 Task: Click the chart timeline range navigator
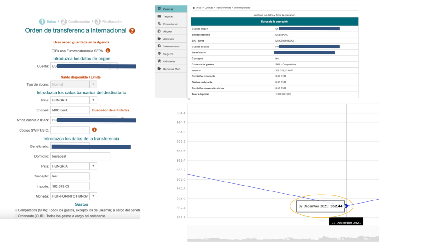[x=283, y=234]
